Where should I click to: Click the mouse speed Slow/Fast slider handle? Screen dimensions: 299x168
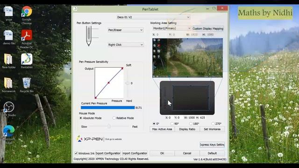click(109, 126)
